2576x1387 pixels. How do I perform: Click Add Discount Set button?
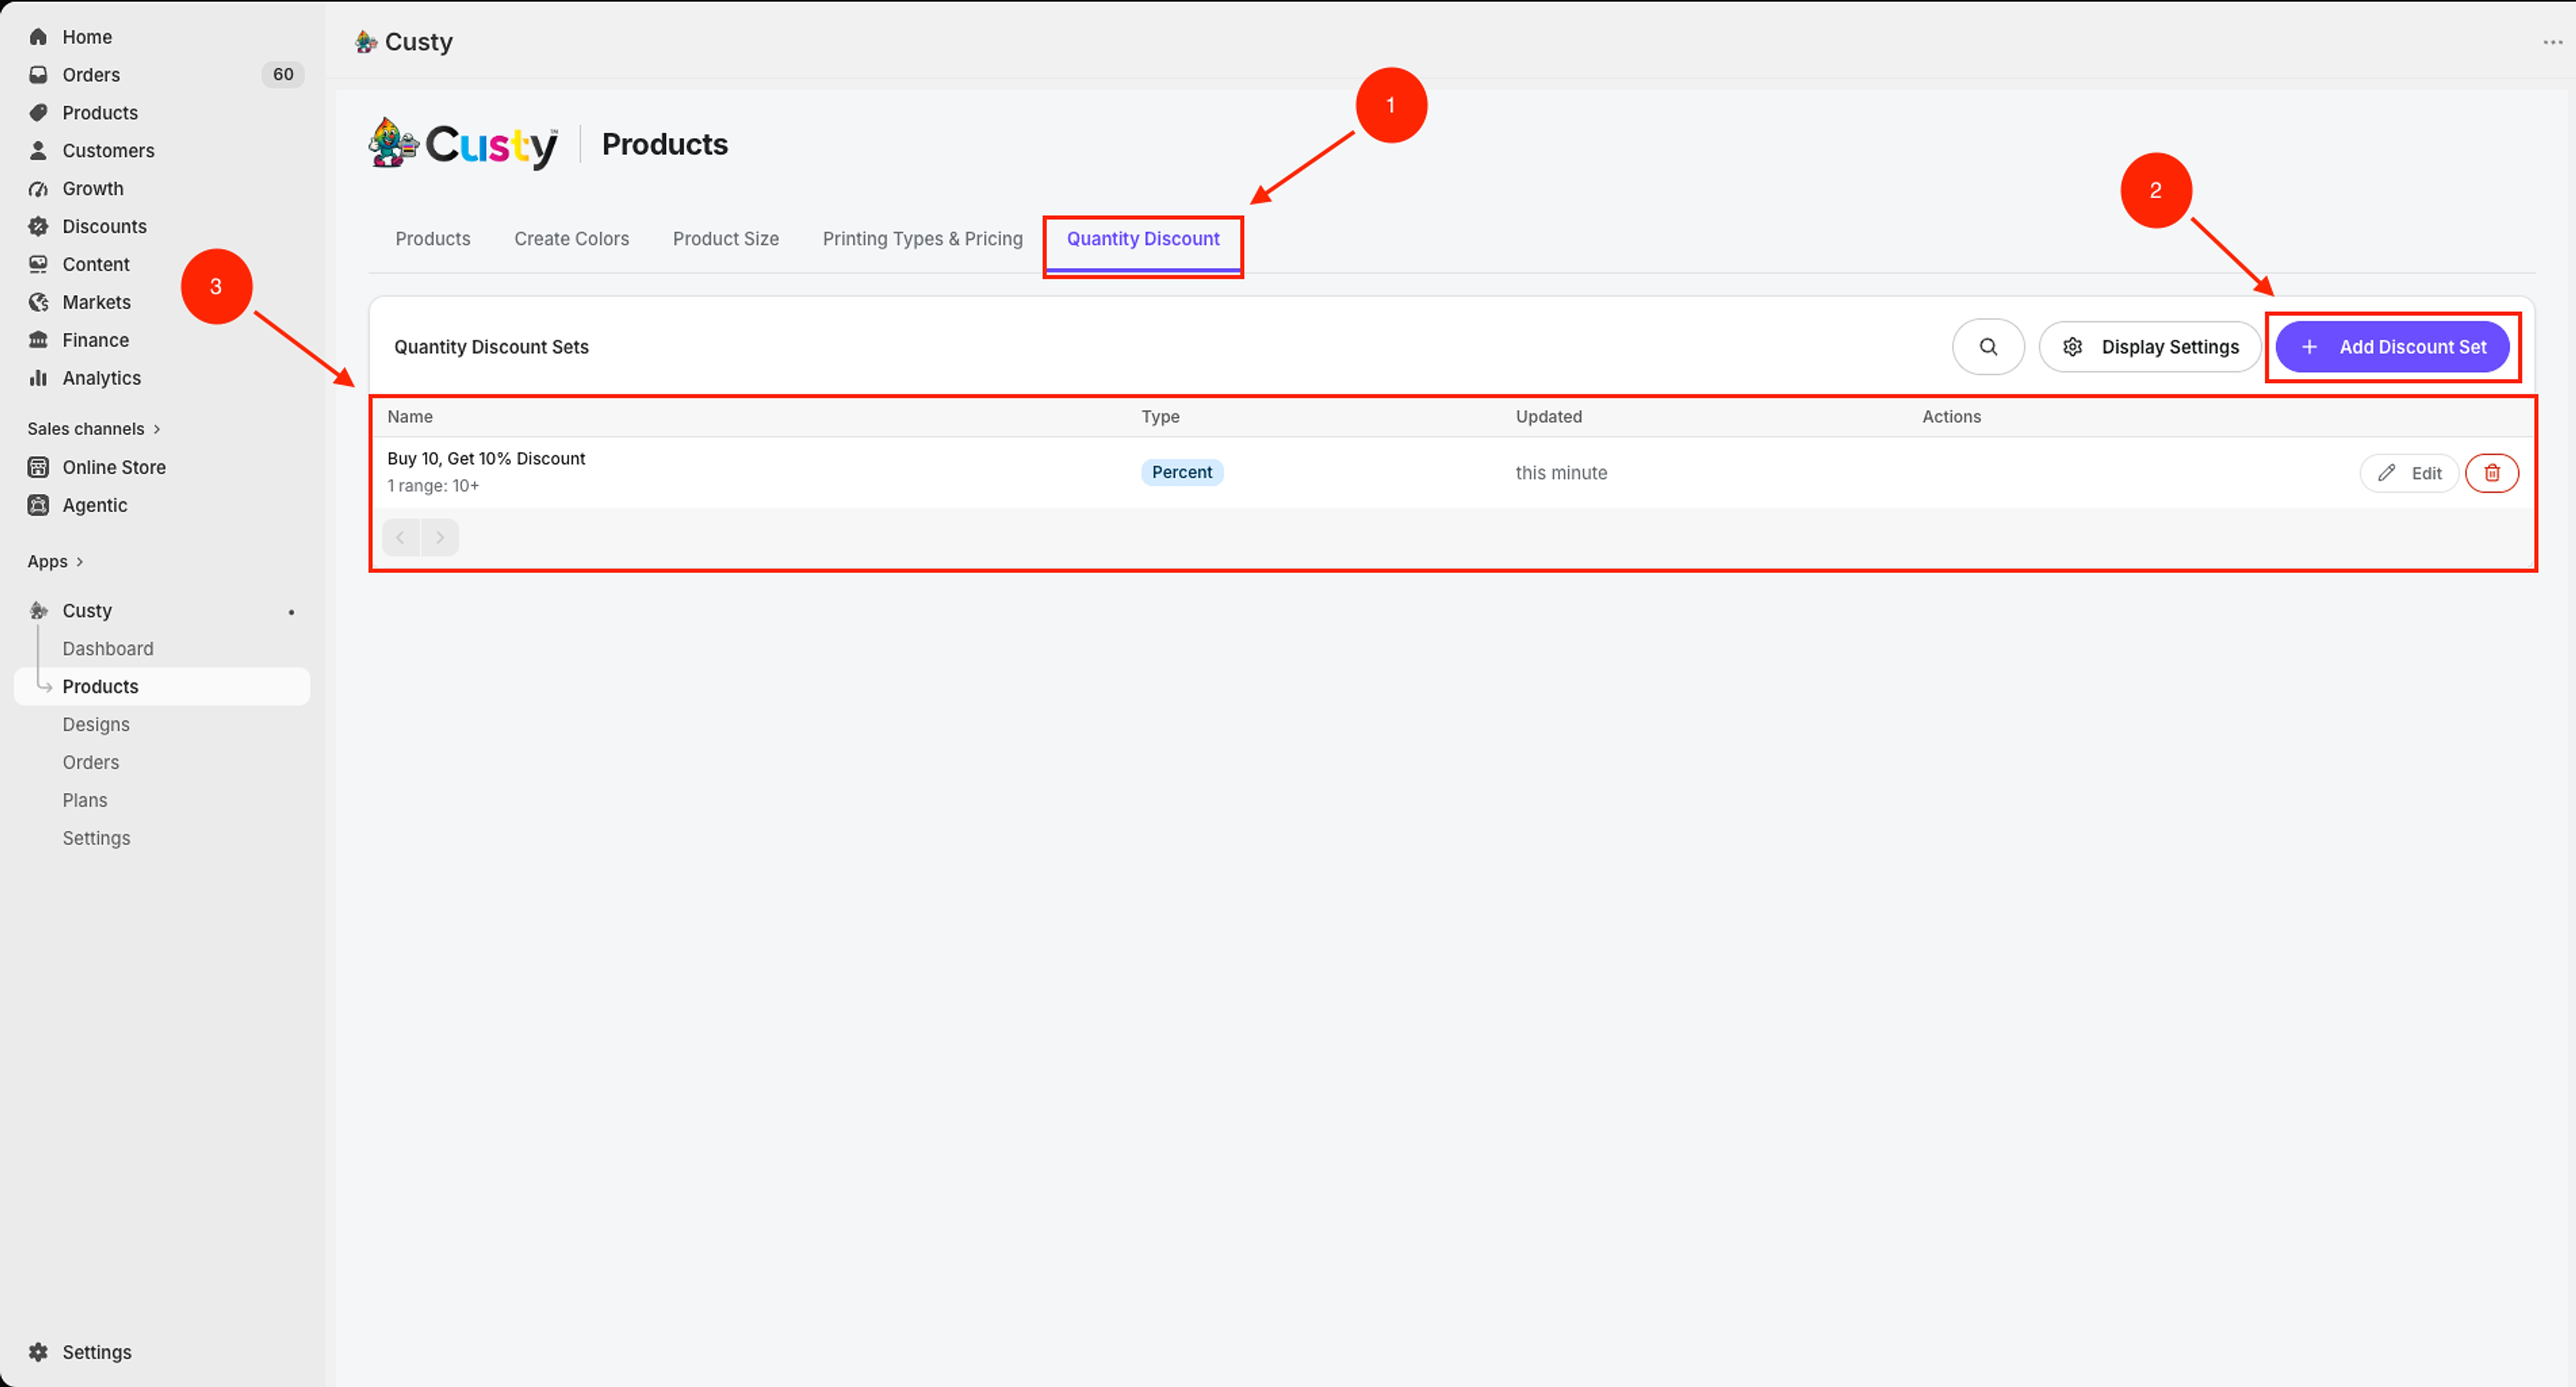(x=2392, y=347)
